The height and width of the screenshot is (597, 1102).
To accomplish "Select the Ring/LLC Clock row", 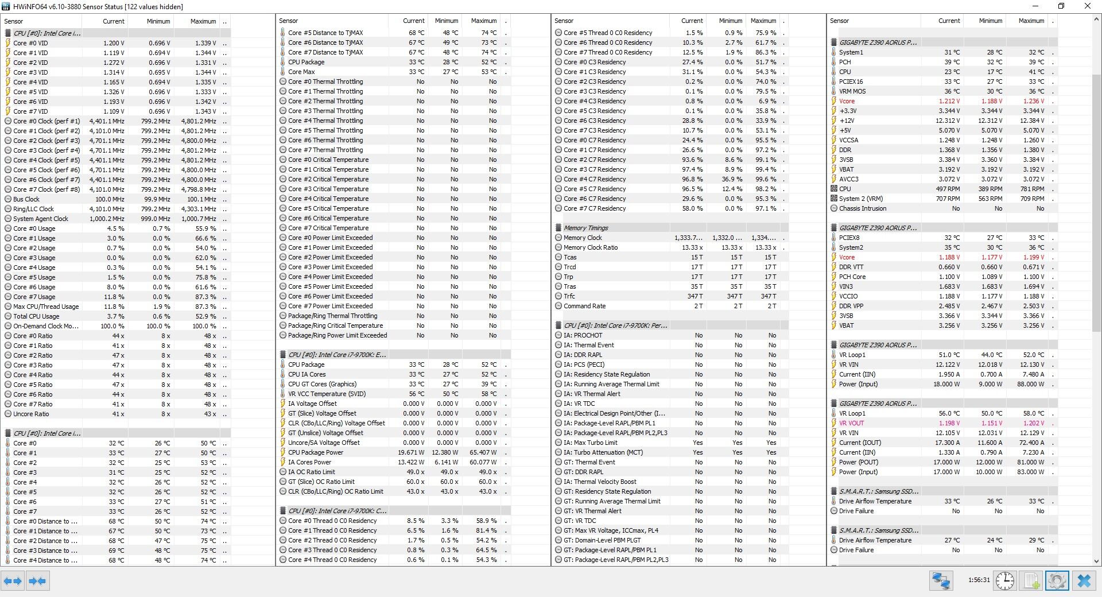I will [116, 209].
